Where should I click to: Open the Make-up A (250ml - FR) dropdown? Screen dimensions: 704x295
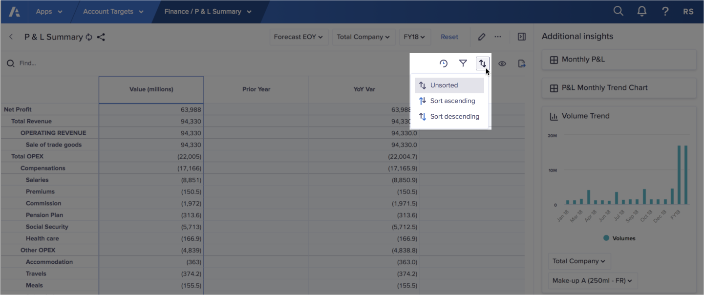click(592, 280)
